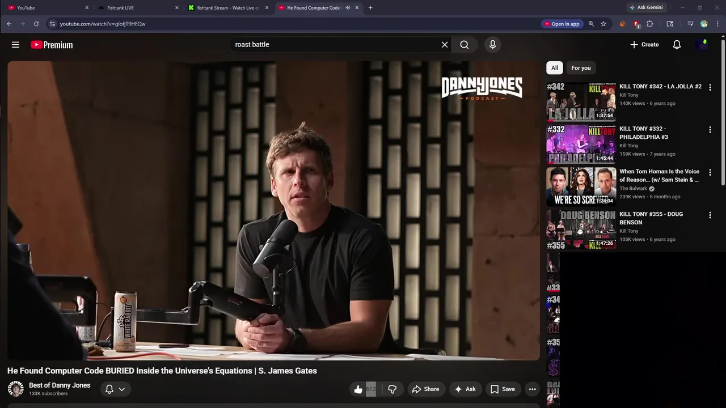Open menu for Tom Homan Bulwark video
Screen dimensions: 726x408
[x=710, y=172]
